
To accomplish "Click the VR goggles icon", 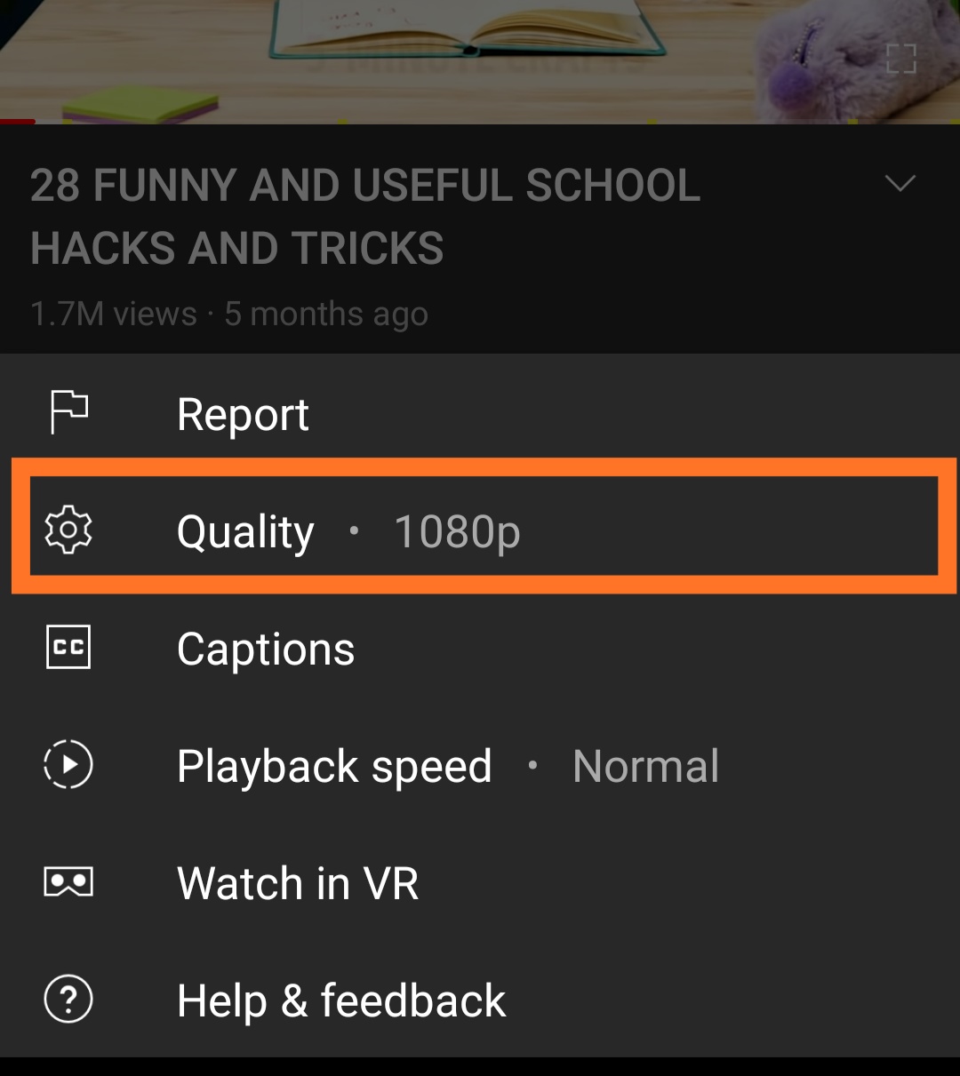I will pos(68,882).
